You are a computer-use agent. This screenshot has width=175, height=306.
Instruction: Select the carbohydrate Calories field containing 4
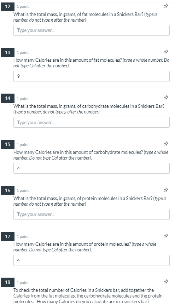click(x=92, y=168)
